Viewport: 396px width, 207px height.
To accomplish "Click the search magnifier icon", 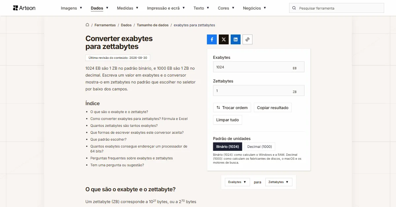I will coord(294,8).
